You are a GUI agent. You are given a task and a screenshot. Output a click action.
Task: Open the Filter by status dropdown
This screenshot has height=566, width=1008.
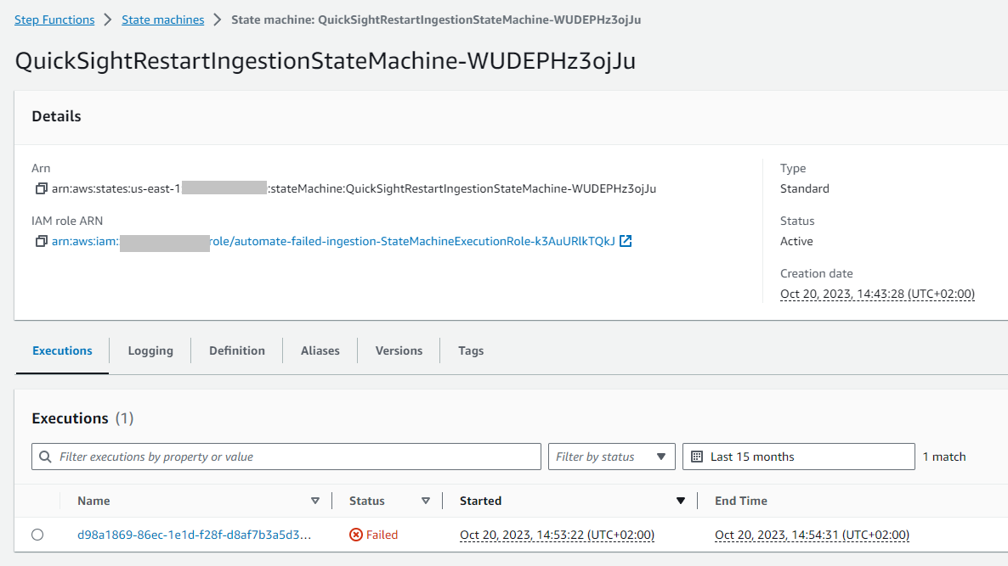(611, 457)
